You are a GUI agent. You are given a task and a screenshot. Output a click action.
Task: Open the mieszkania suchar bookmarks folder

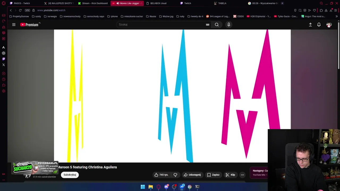pyautogui.click(x=132, y=16)
